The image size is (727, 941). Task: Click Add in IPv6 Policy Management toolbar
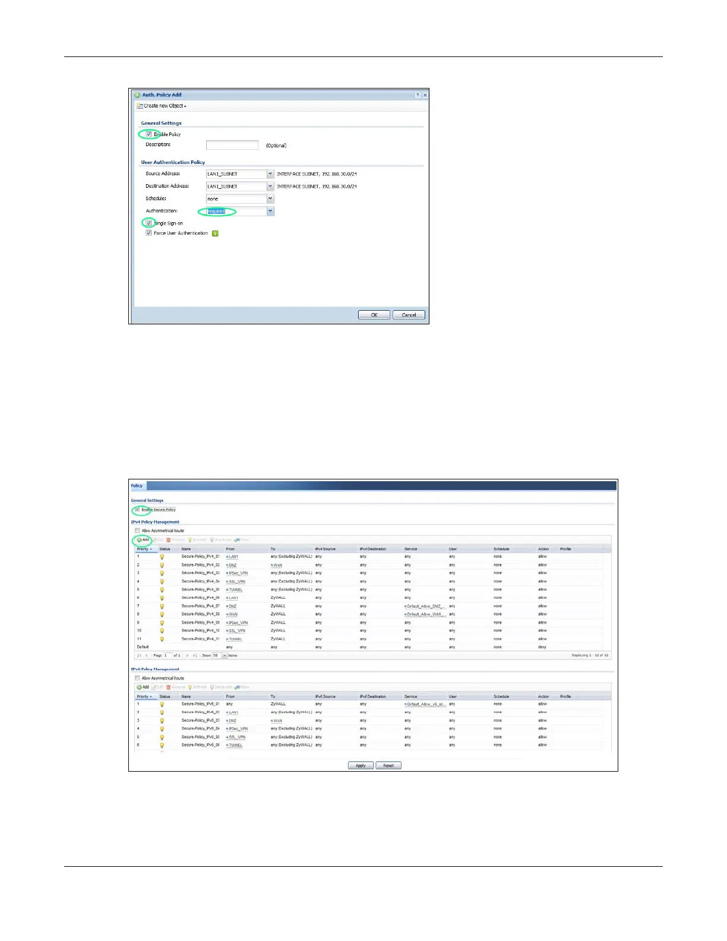click(143, 687)
